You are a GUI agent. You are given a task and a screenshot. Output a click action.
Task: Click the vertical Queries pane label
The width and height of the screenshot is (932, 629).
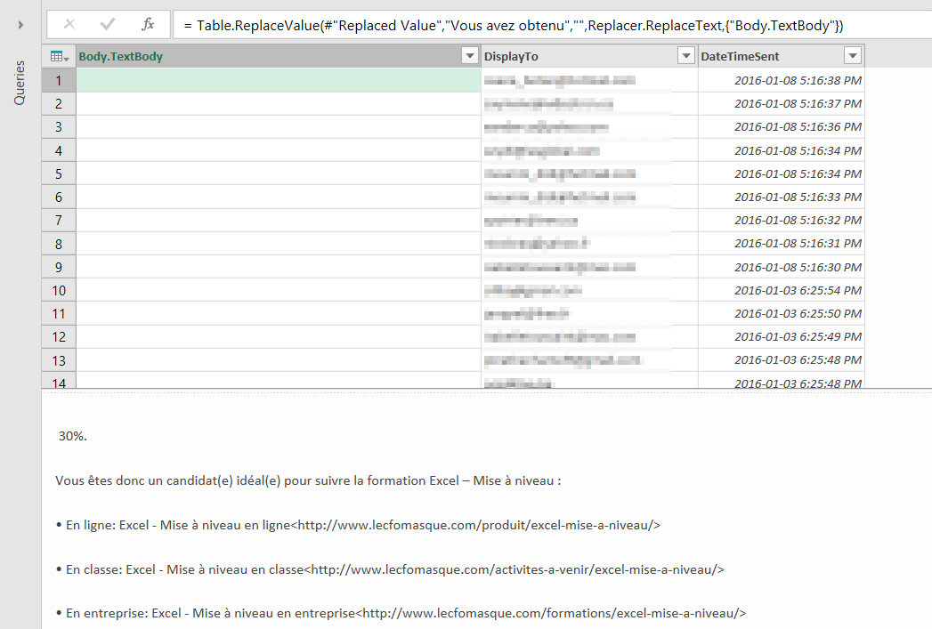[x=20, y=83]
